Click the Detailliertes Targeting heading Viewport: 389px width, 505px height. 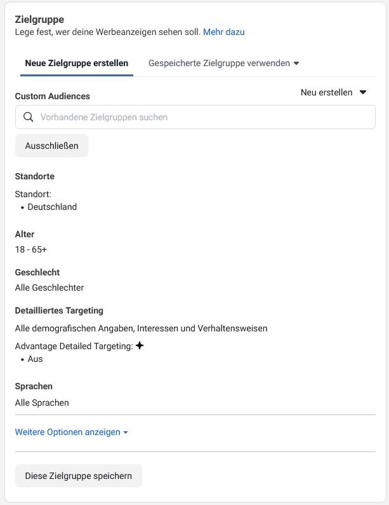(x=59, y=310)
